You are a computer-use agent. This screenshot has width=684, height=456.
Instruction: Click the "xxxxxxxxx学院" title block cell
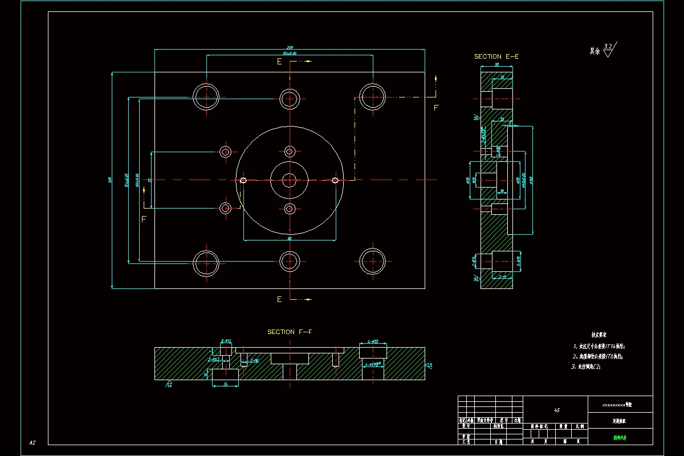coord(620,404)
